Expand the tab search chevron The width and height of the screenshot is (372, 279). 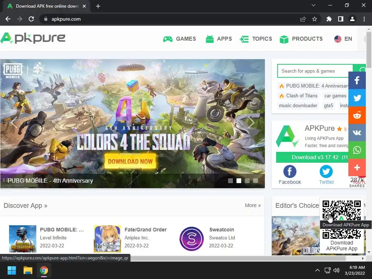(314, 5)
